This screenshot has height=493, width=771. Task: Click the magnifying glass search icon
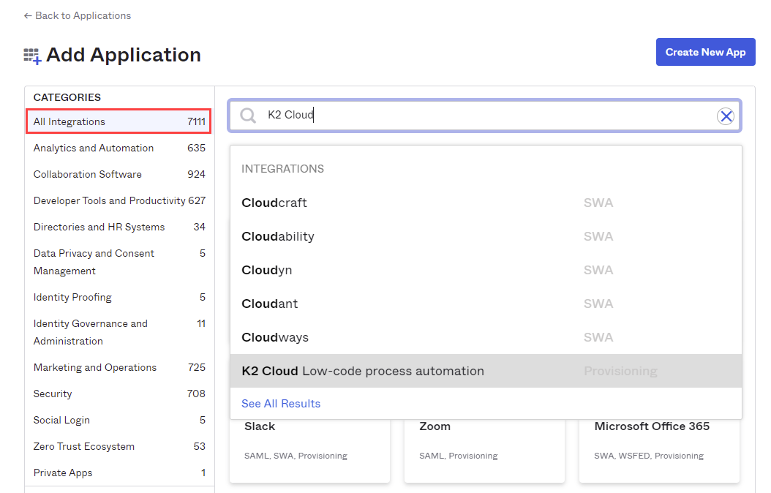249,116
